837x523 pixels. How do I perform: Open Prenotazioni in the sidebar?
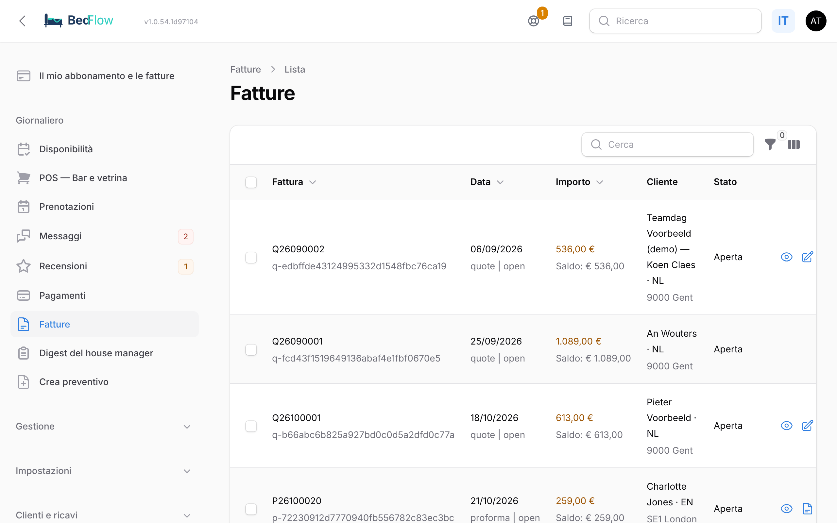pyautogui.click(x=104, y=207)
